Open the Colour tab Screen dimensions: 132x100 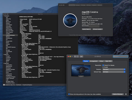pos(101,61)
